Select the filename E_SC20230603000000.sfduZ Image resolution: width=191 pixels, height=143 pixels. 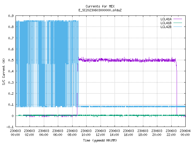click(x=100, y=10)
